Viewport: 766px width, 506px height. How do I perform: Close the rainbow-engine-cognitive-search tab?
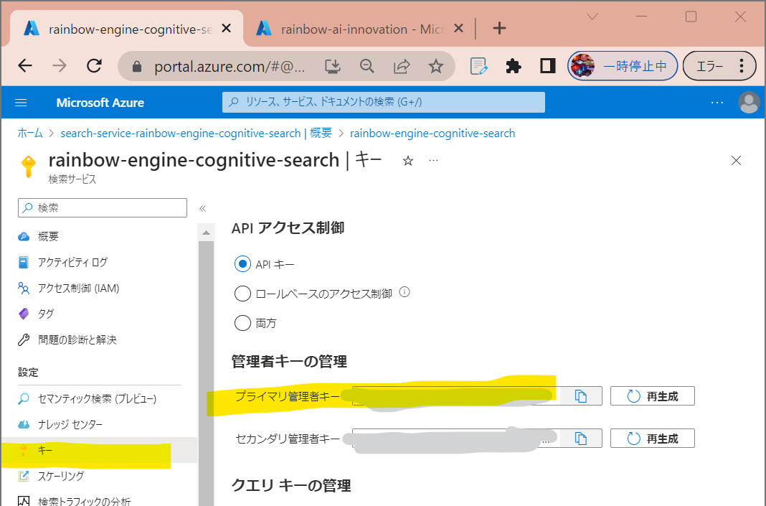coord(226,29)
